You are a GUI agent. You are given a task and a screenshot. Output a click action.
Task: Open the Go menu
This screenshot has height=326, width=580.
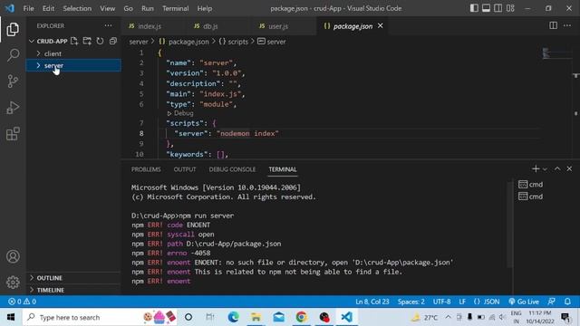128,8
